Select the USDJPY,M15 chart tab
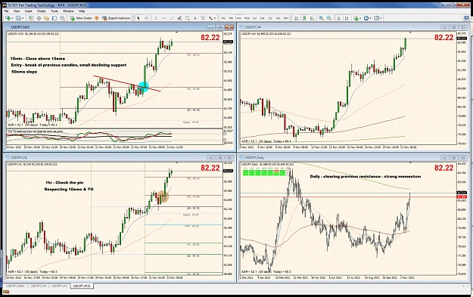This screenshot has width=473, height=297. pos(82,286)
